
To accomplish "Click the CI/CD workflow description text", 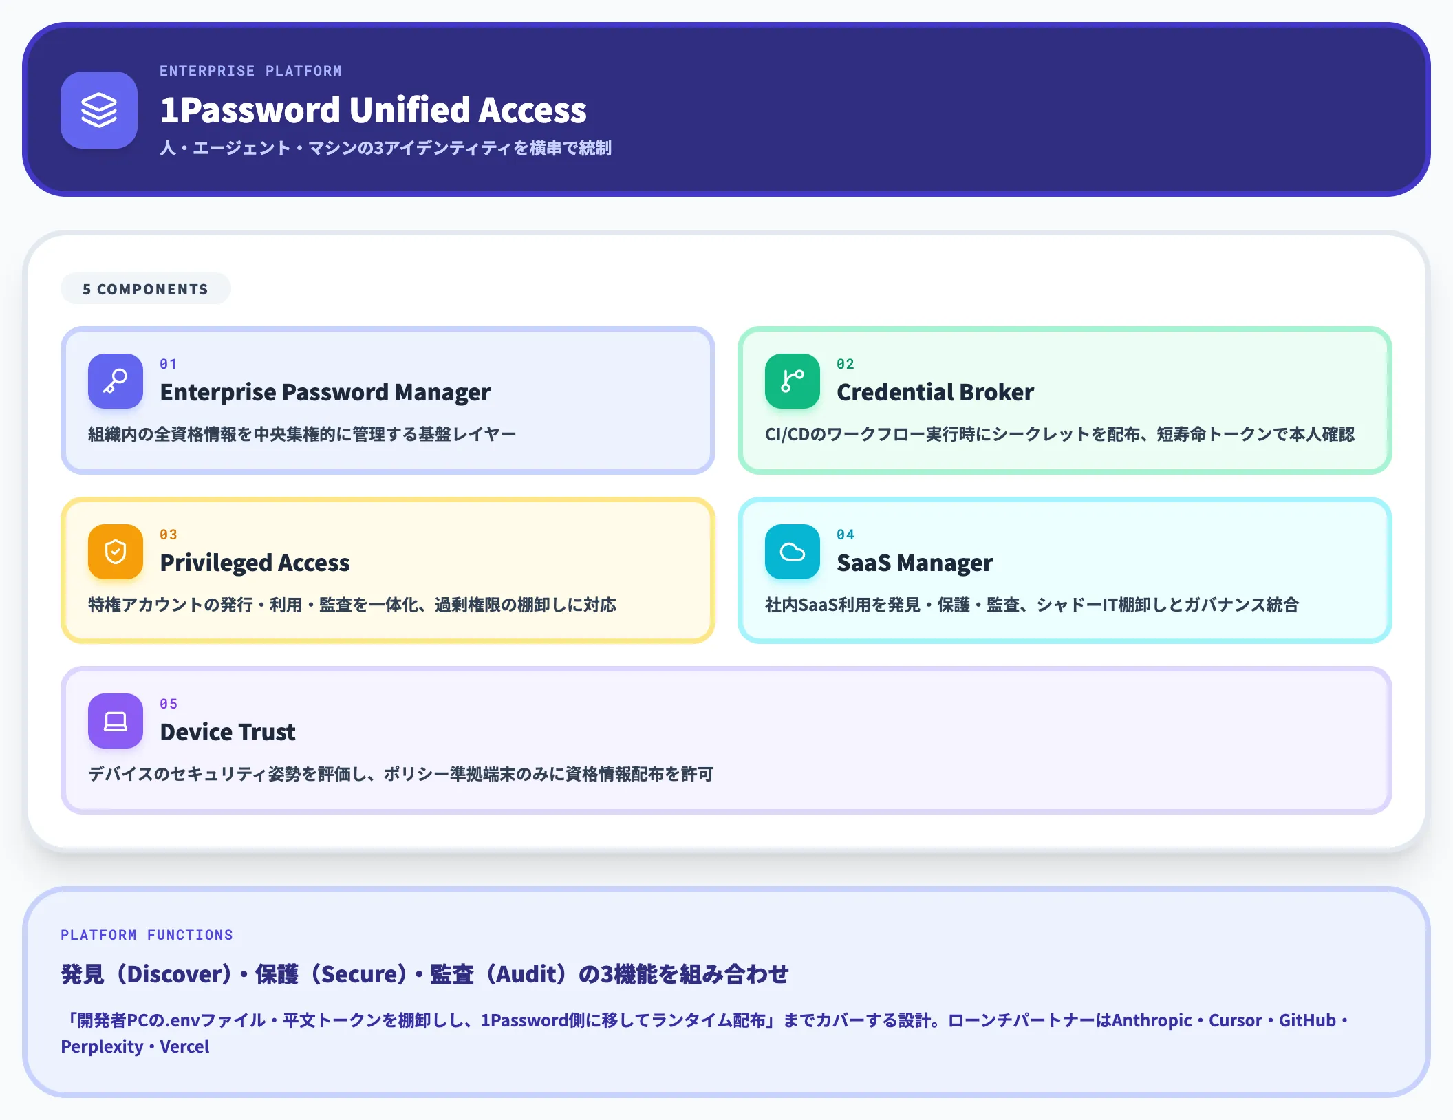I will pos(1059,434).
